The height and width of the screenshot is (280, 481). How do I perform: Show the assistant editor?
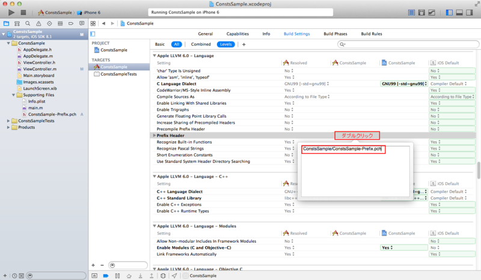pos(421,13)
